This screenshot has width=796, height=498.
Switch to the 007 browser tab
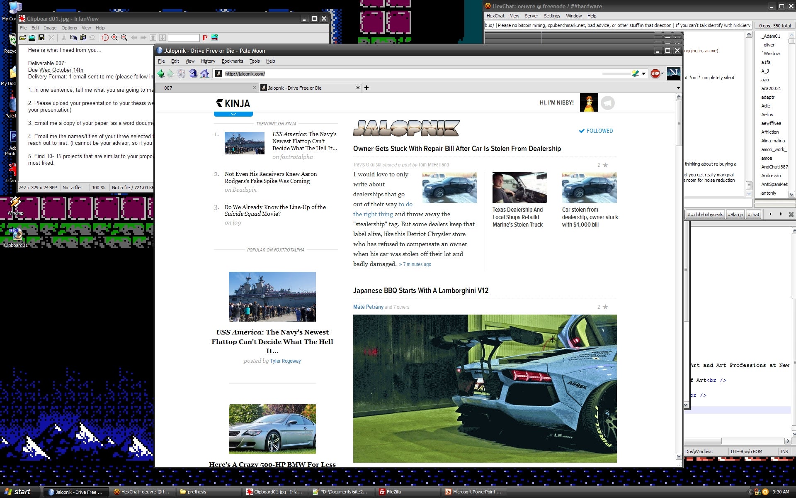[206, 88]
